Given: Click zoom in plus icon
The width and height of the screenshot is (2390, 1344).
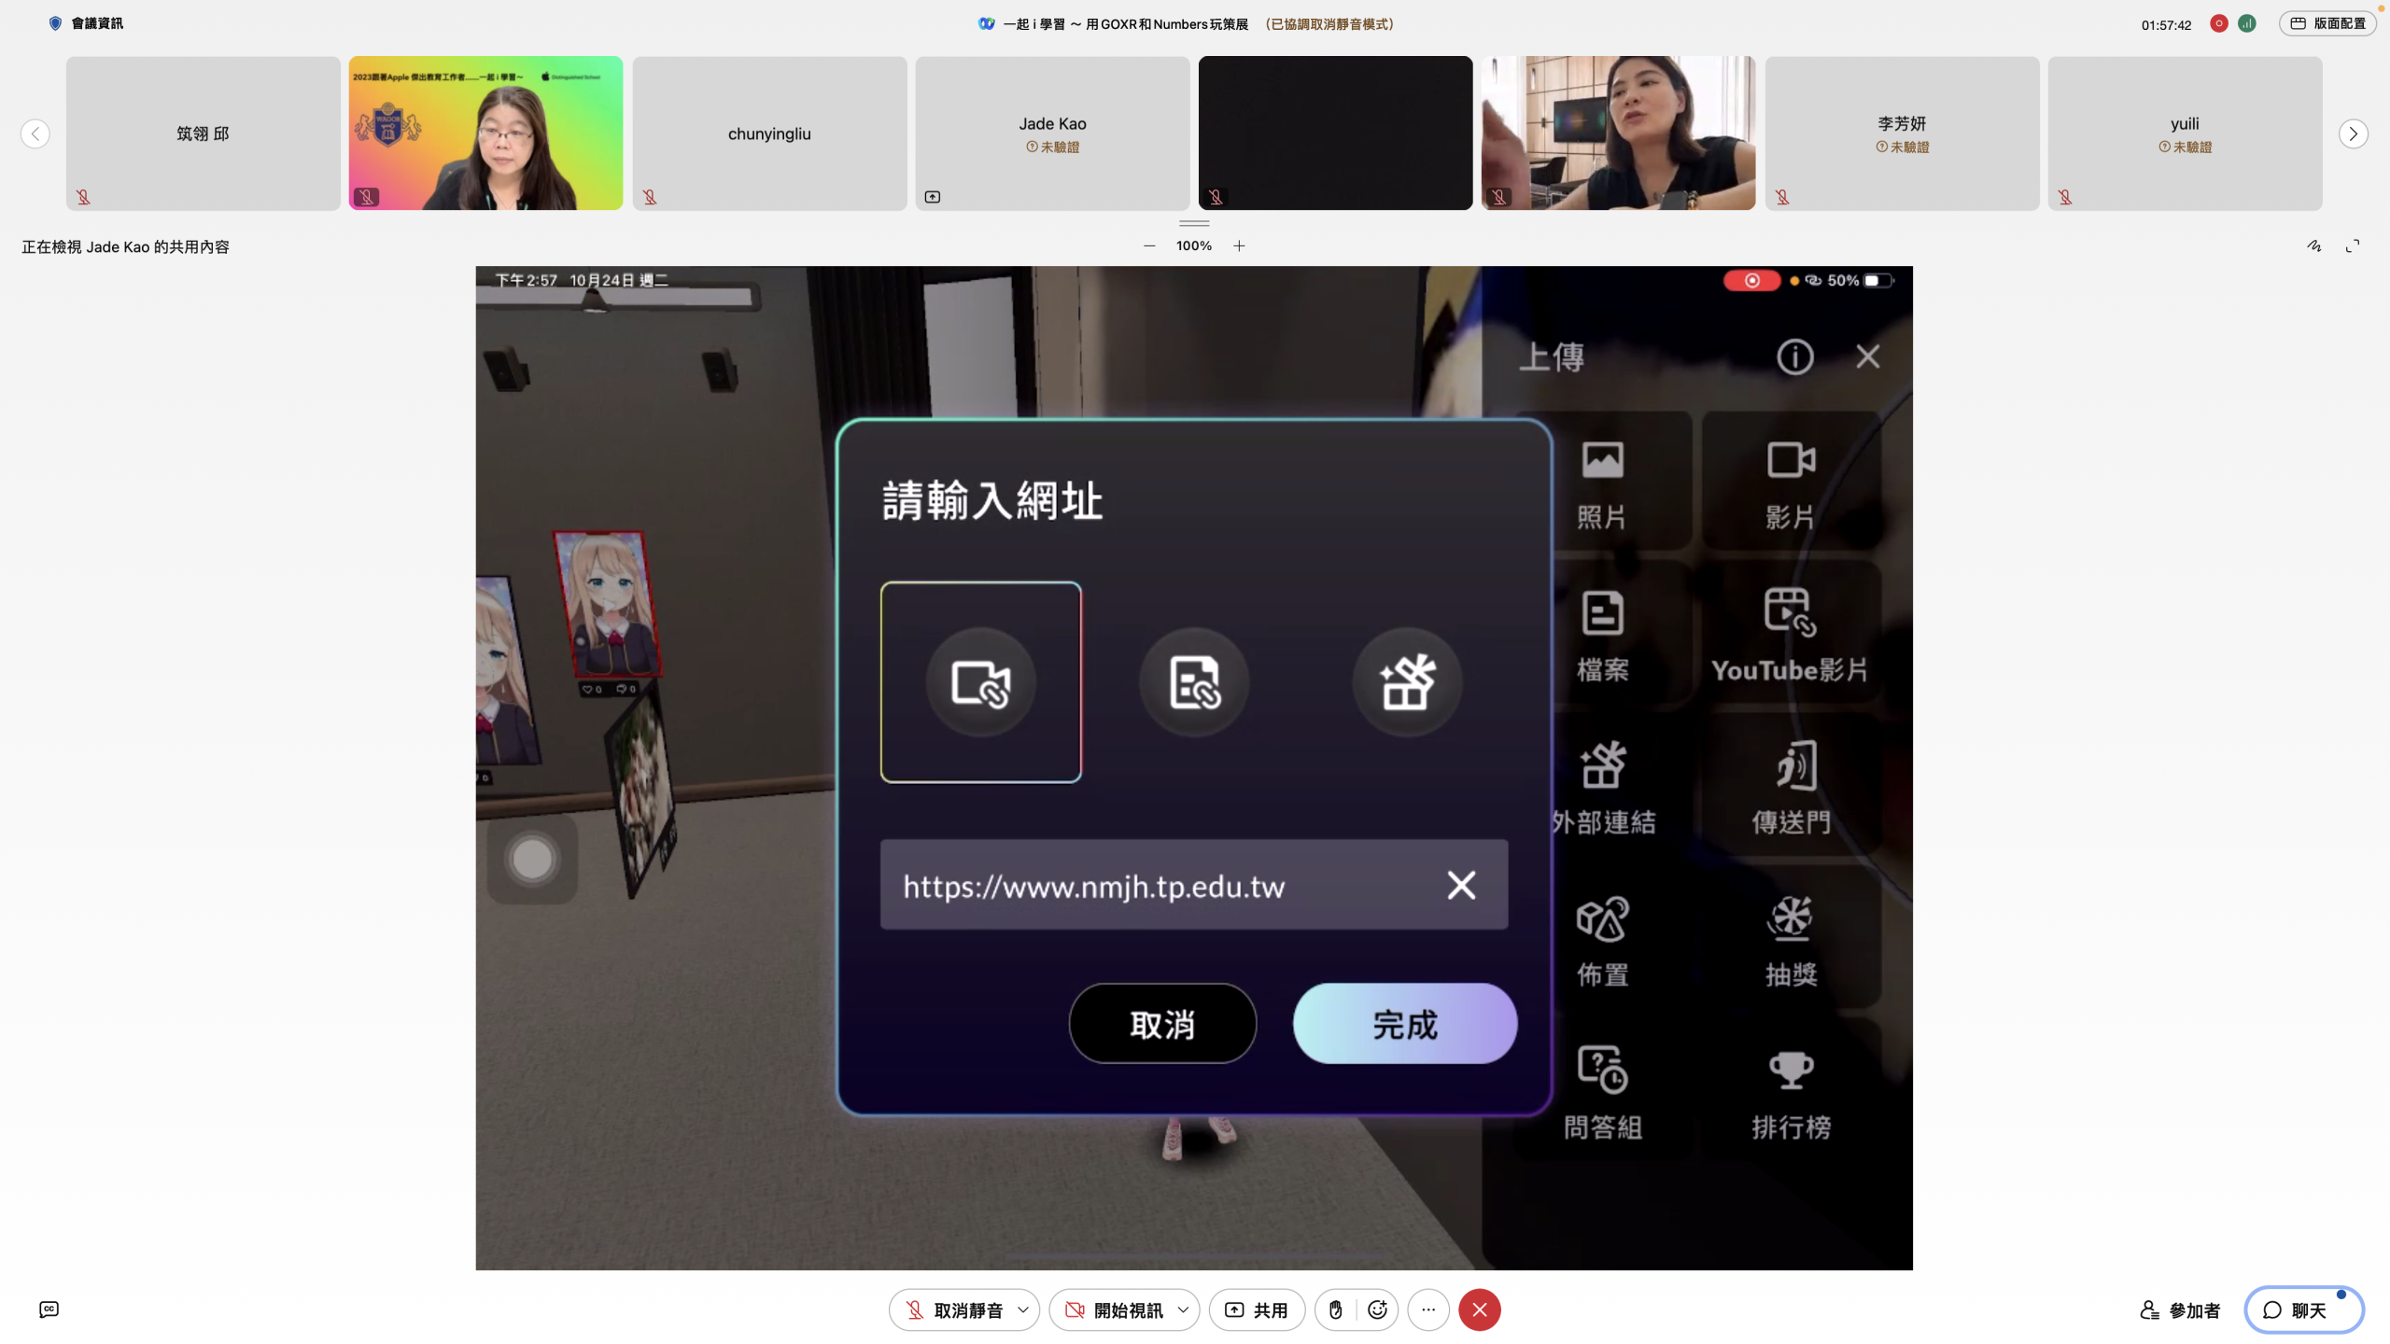Looking at the screenshot, I should [1239, 246].
